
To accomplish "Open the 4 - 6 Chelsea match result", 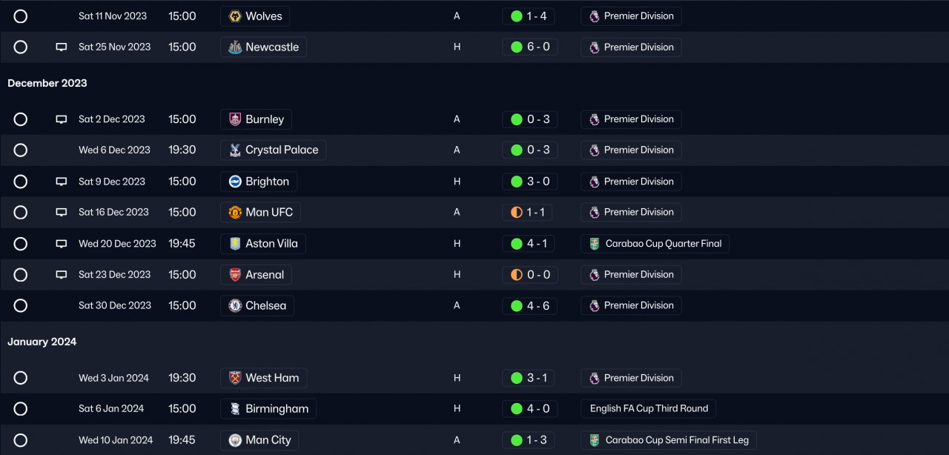I will [529, 306].
